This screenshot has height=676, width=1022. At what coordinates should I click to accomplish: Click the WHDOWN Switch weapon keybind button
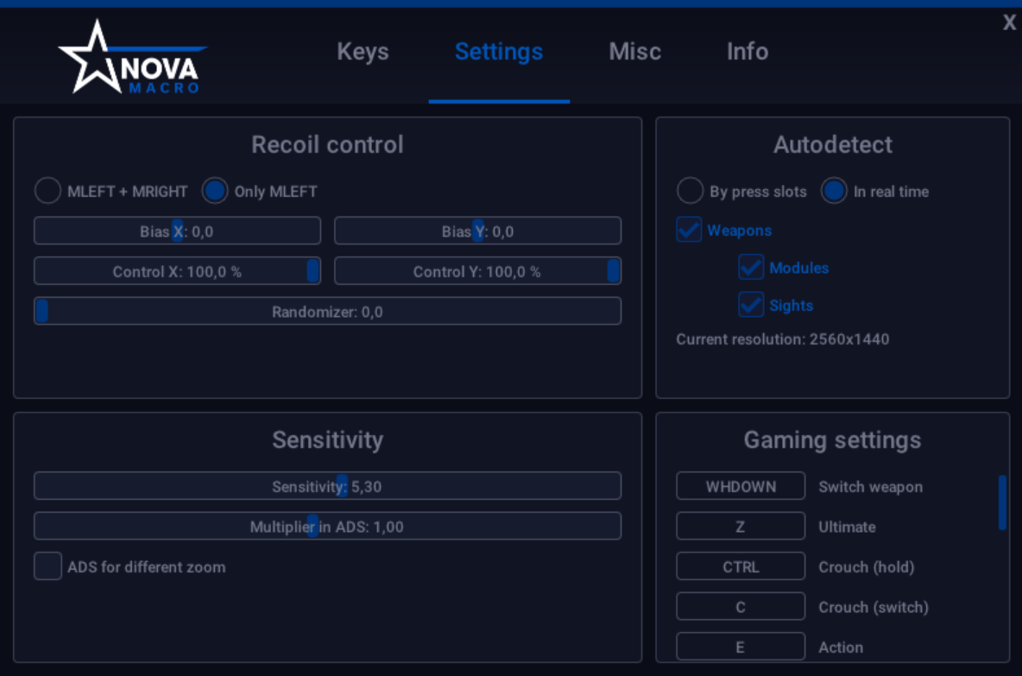740,486
